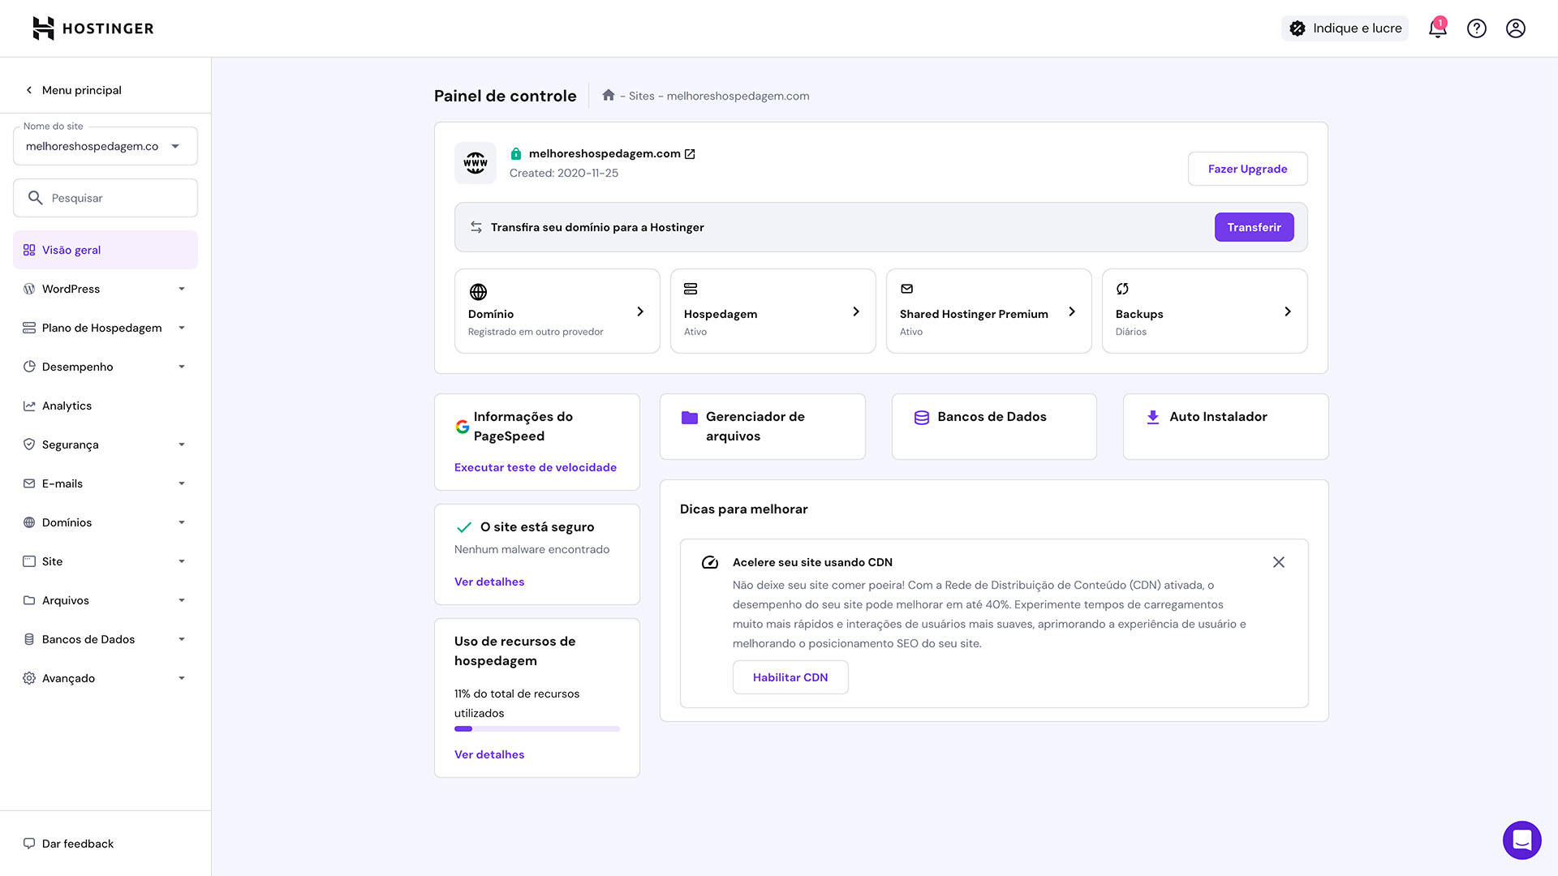Click the search magnifier icon
The width and height of the screenshot is (1558, 876).
click(x=35, y=198)
